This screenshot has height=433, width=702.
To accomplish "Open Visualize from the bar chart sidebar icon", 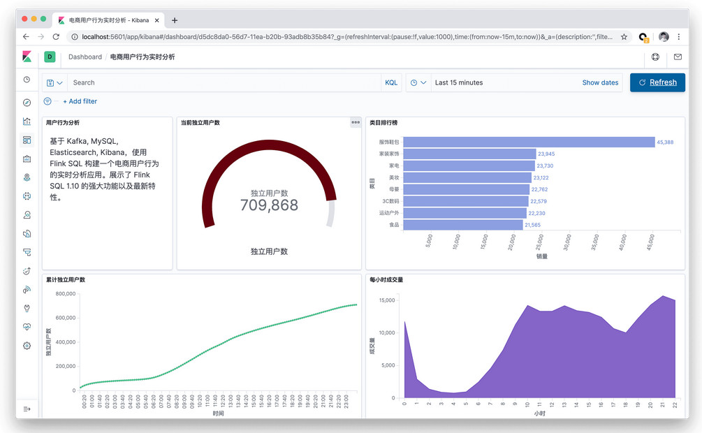I will [27, 122].
